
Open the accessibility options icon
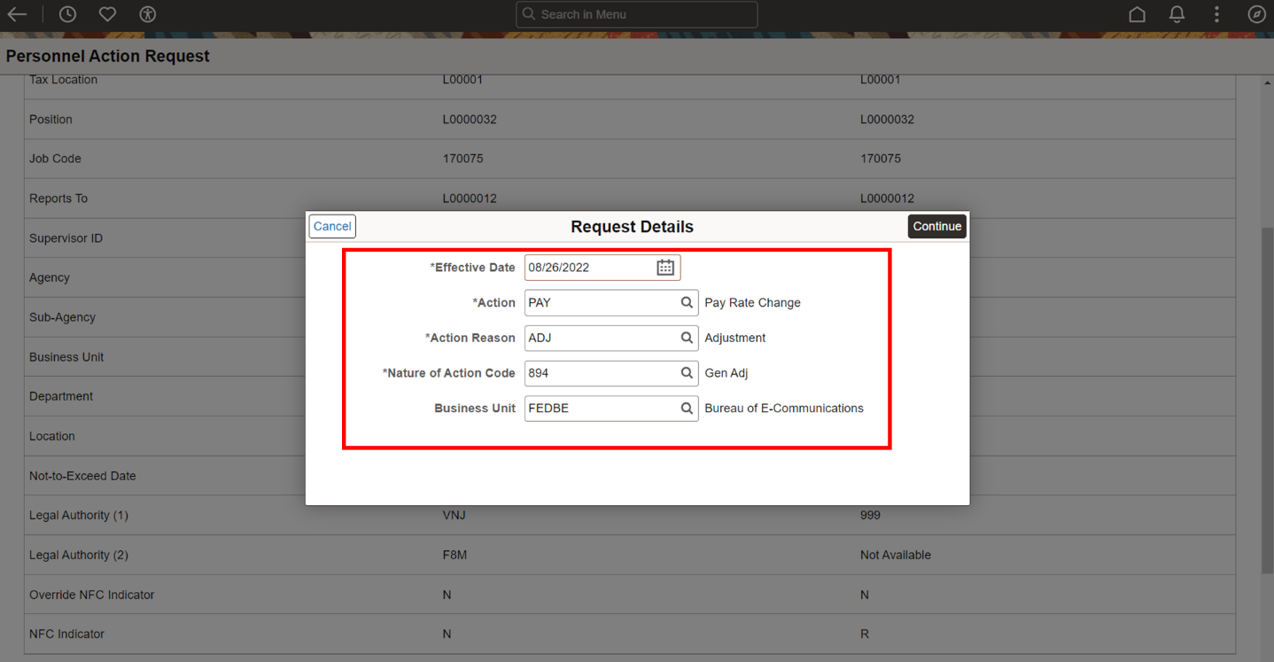tap(147, 14)
